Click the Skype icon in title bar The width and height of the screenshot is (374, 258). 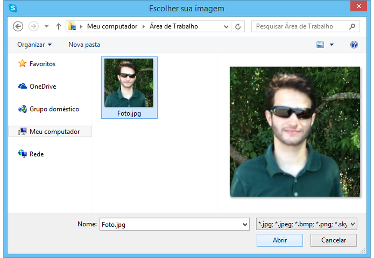tap(13, 8)
